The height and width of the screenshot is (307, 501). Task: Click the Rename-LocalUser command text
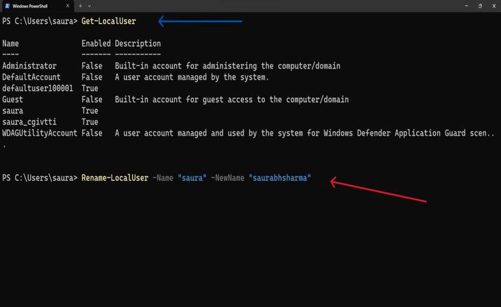tap(115, 178)
